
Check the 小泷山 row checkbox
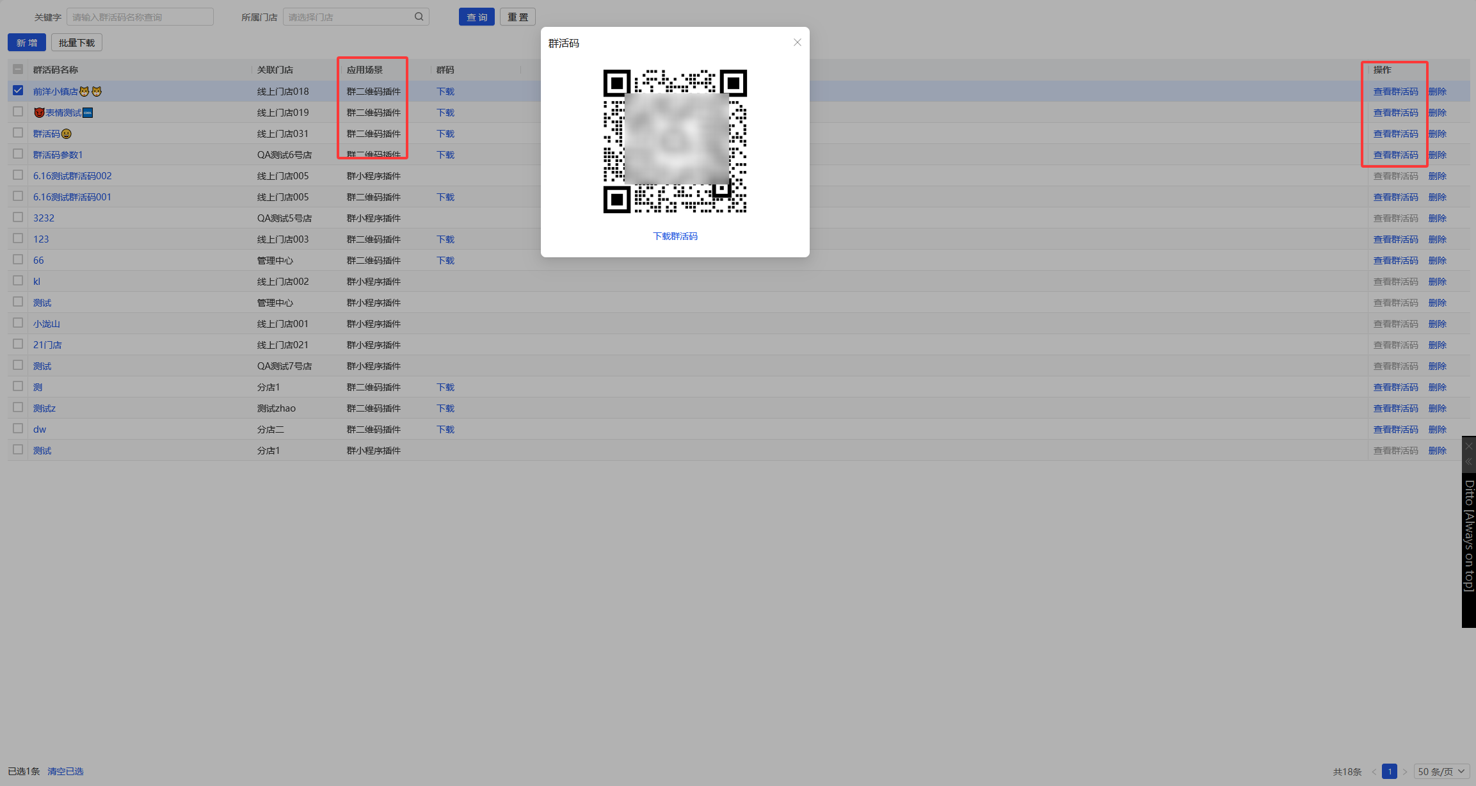(x=18, y=323)
